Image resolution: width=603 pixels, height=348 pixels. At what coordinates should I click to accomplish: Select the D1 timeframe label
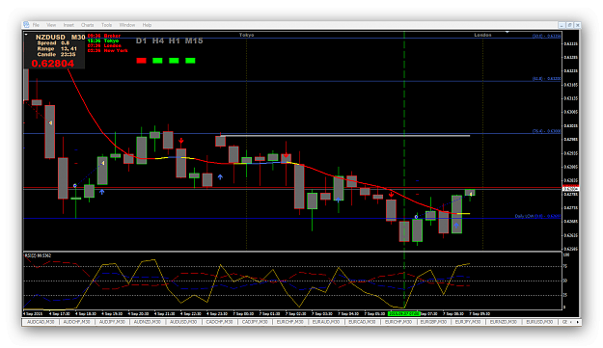(141, 40)
